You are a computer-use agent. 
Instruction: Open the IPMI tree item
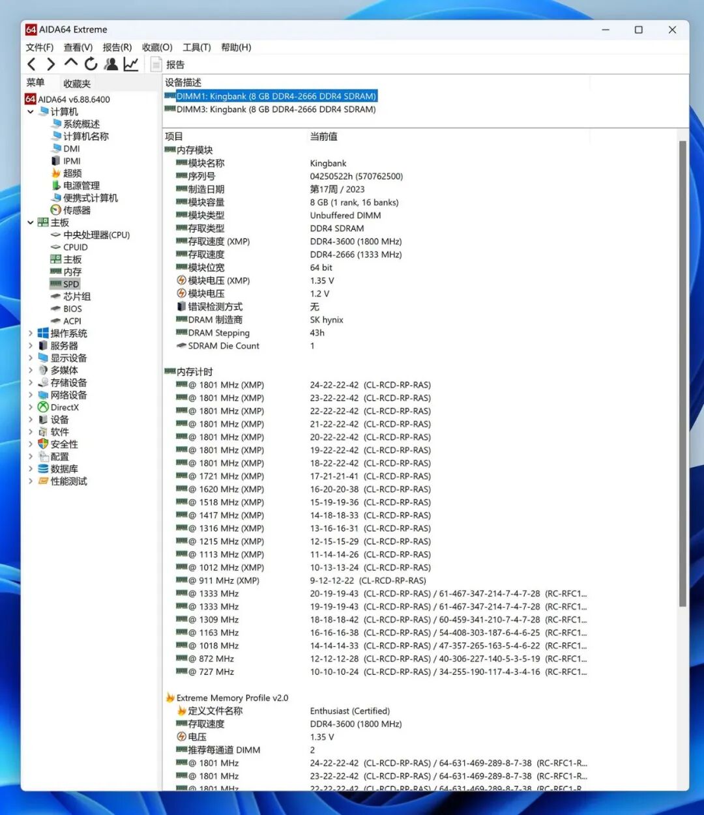(66, 161)
